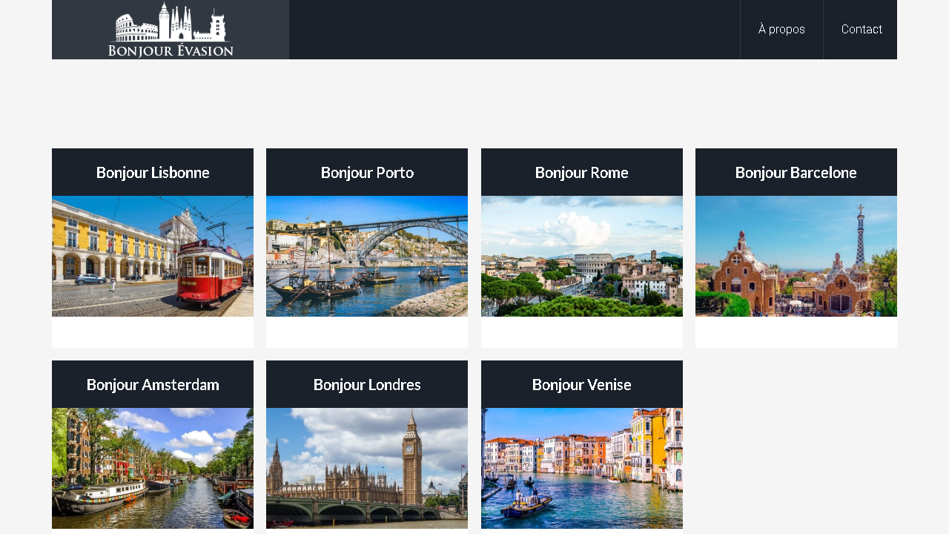Screen dimensions: 949x534
Task: Open the Barcelona Park Güell image
Action: [x=796, y=257]
